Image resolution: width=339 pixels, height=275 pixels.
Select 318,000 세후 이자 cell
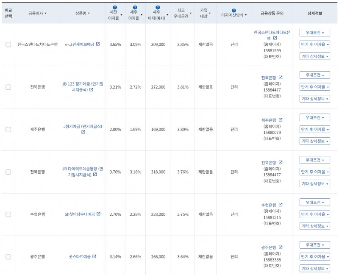coord(158,172)
